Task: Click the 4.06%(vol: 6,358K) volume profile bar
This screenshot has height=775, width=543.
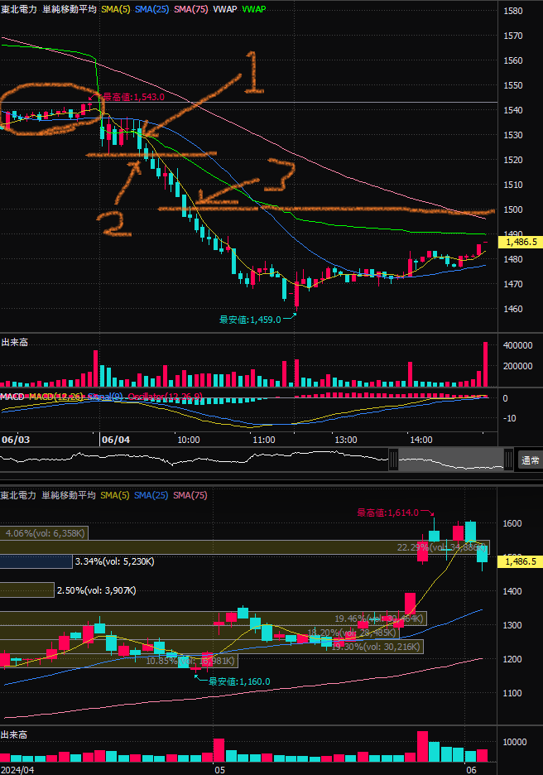Action: 44,533
